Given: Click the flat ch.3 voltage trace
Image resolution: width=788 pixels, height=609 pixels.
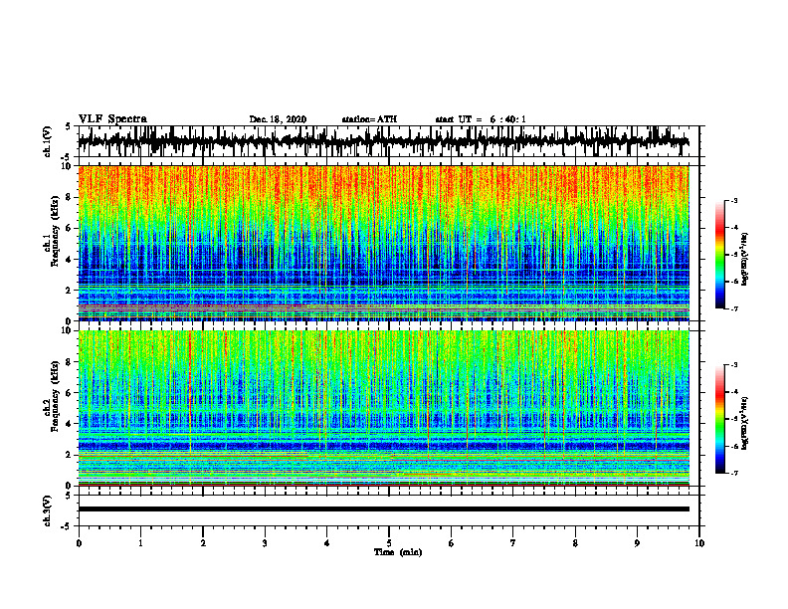Looking at the screenshot, I should [x=383, y=509].
